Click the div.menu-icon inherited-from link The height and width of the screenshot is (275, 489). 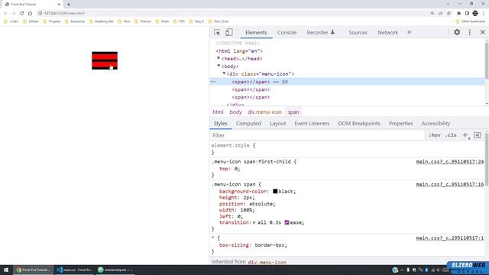tap(267, 262)
